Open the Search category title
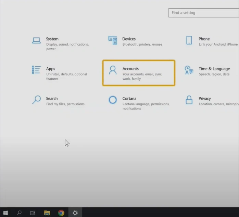The image size is (239, 217). (x=52, y=99)
